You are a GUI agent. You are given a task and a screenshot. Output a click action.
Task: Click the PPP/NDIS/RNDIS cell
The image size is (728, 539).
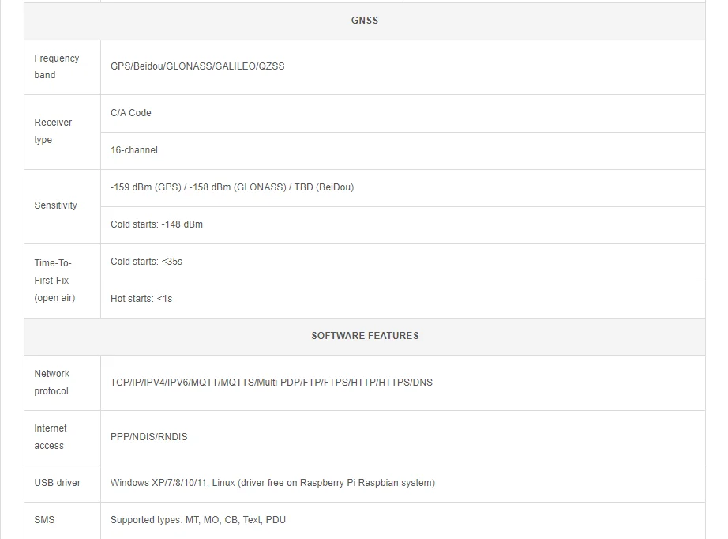[149, 437]
